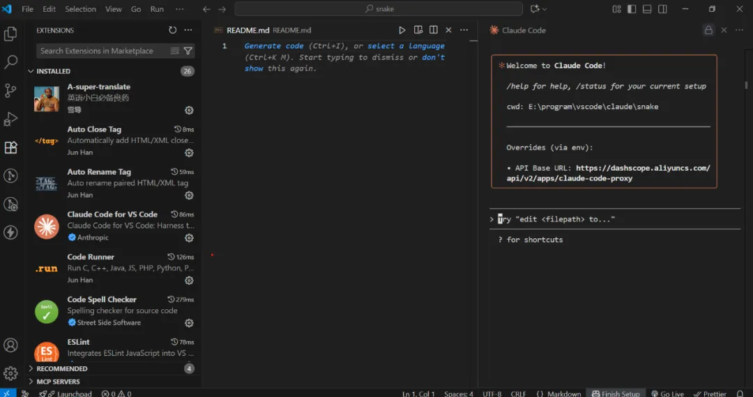Viewport: 753px width, 397px height.
Task: Toggle the primary side bar layout button
Action: 632,9
